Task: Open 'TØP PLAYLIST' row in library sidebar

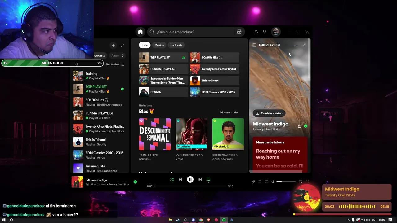Action: (99, 89)
